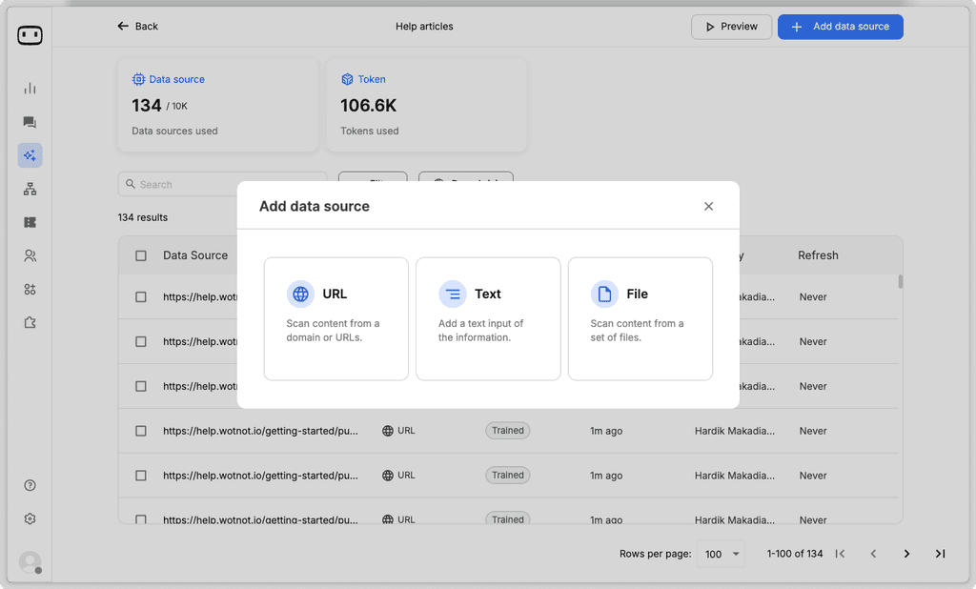Open the Settings gear icon

[30, 518]
